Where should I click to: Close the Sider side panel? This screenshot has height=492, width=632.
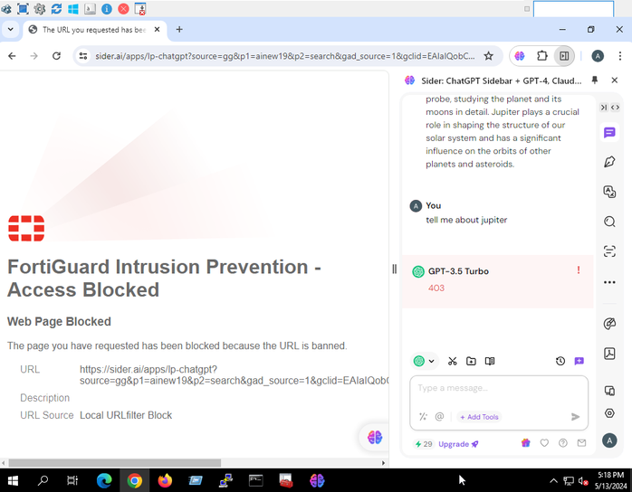coord(614,80)
